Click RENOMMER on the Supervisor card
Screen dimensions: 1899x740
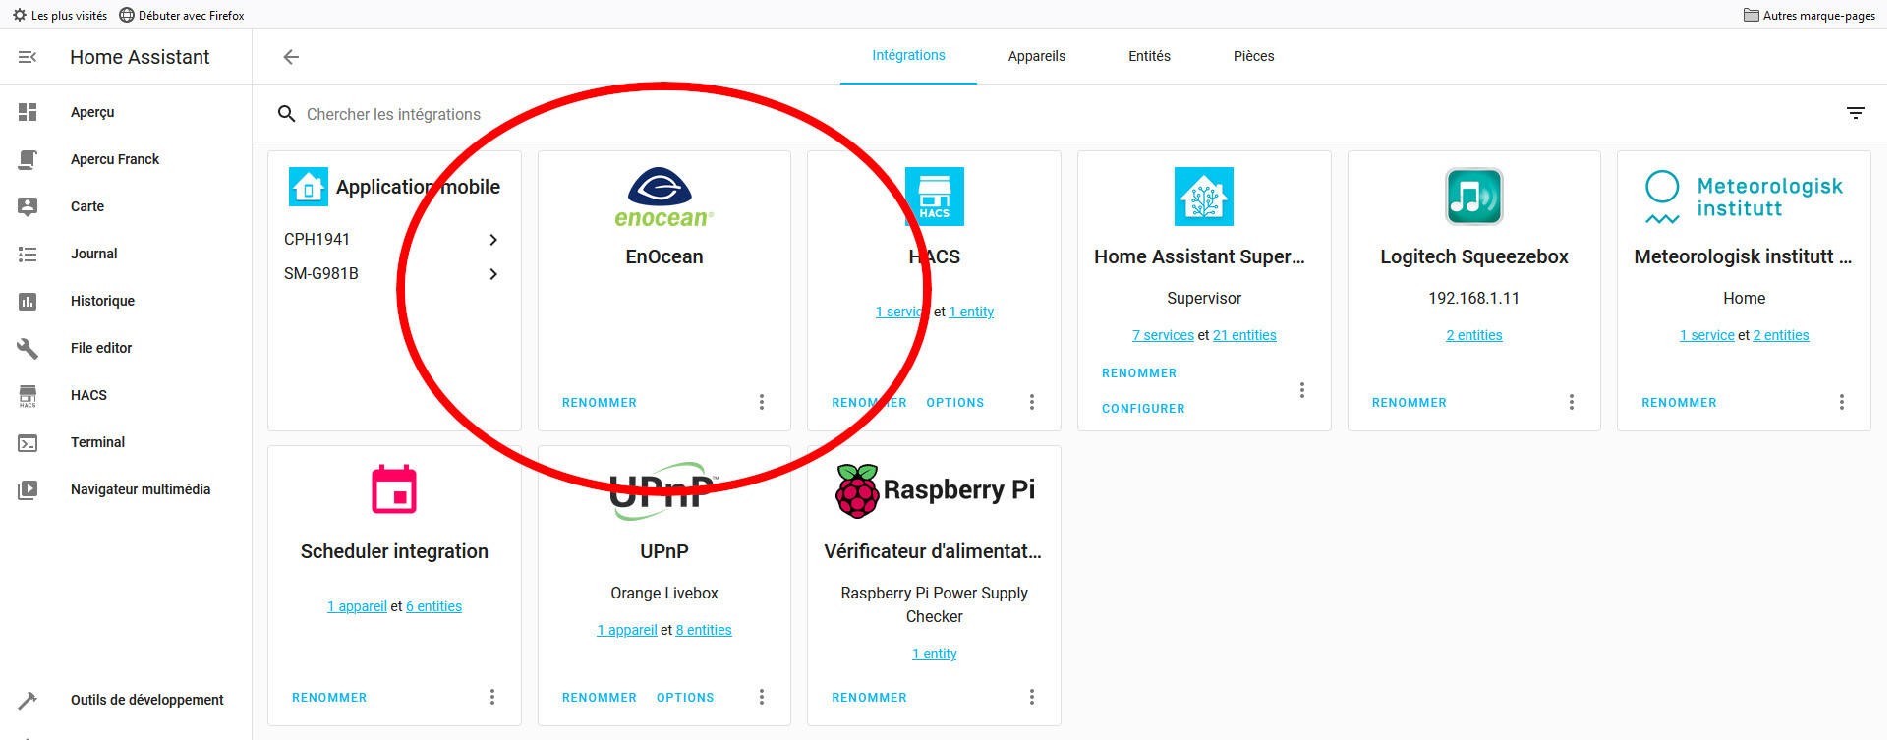tap(1139, 373)
